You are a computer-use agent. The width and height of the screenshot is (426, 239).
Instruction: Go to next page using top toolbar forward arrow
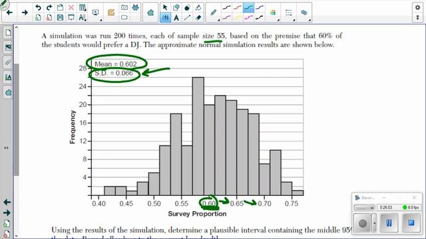click(x=25, y=13)
